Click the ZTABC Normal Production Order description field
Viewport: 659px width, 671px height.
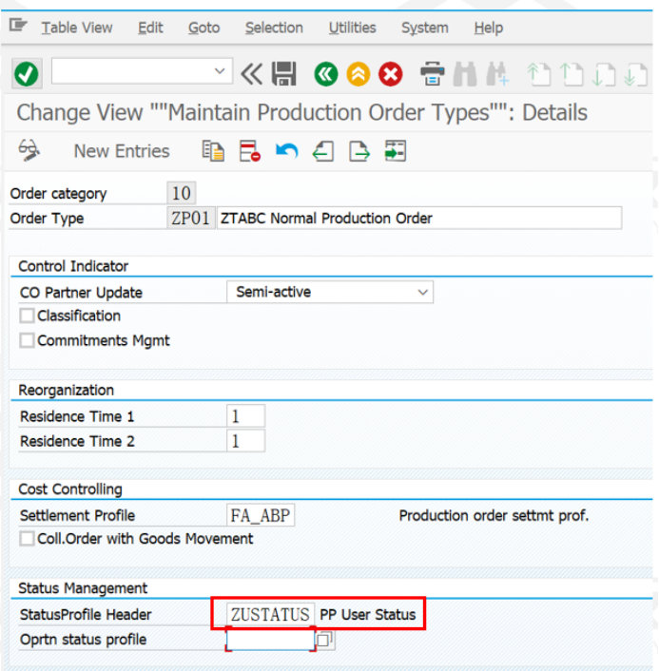click(x=419, y=219)
